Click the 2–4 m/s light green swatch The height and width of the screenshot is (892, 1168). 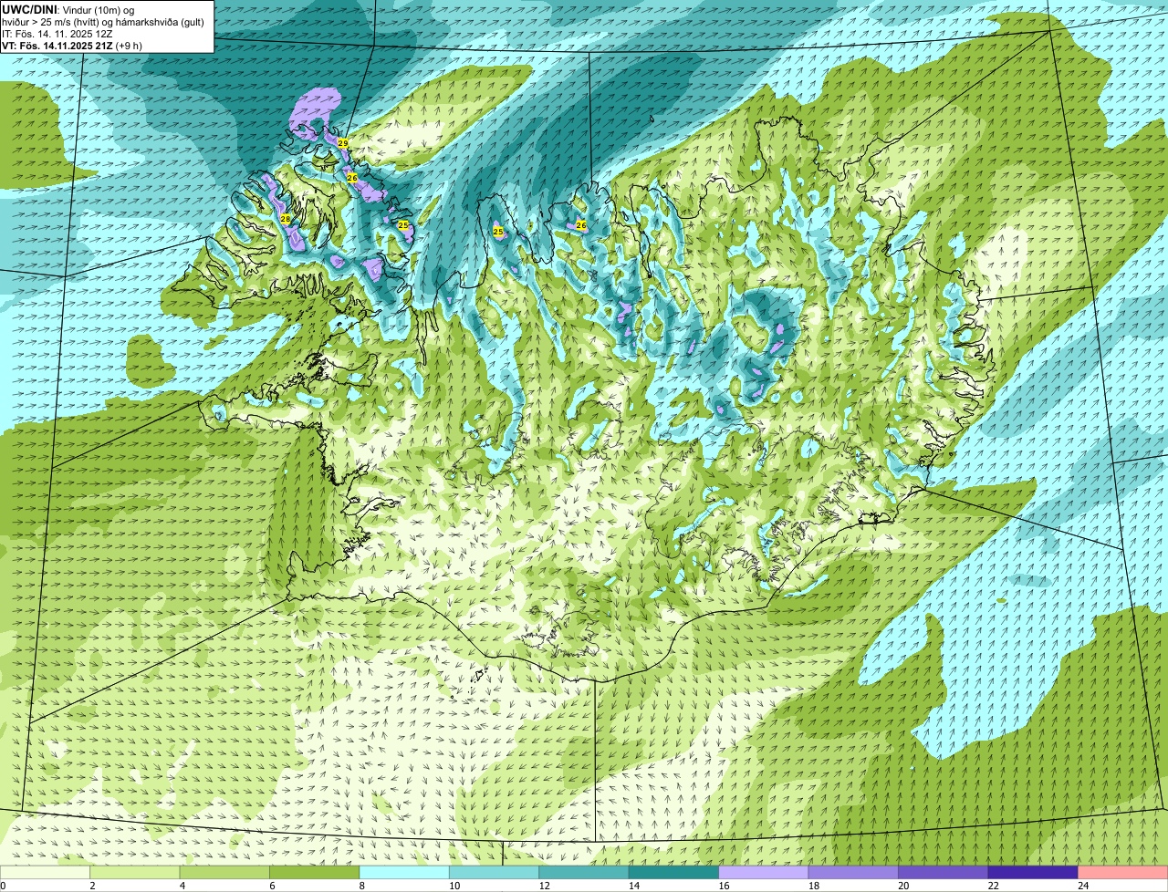[135, 872]
